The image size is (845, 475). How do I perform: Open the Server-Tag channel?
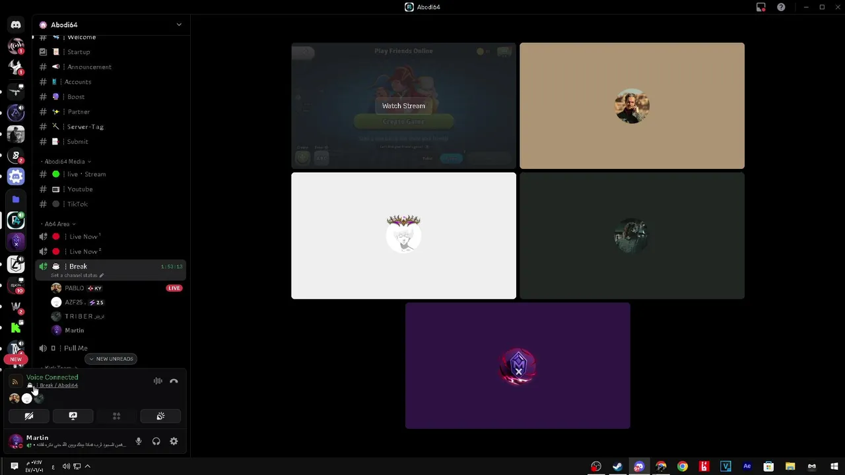pos(110,127)
